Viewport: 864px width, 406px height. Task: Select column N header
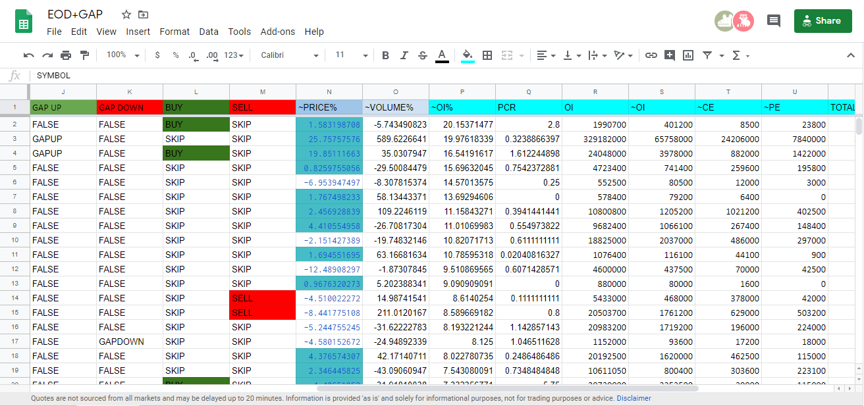pyautogui.click(x=329, y=92)
